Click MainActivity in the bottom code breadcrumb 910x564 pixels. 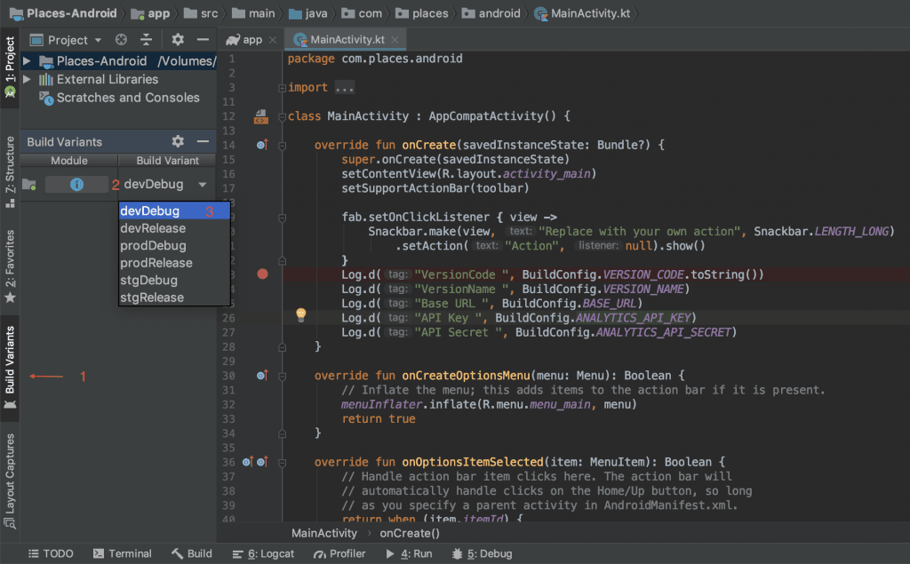[x=323, y=533]
